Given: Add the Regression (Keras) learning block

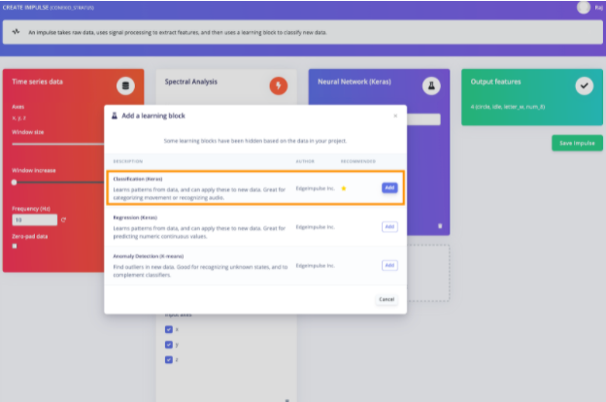Looking at the screenshot, I should click(x=388, y=226).
